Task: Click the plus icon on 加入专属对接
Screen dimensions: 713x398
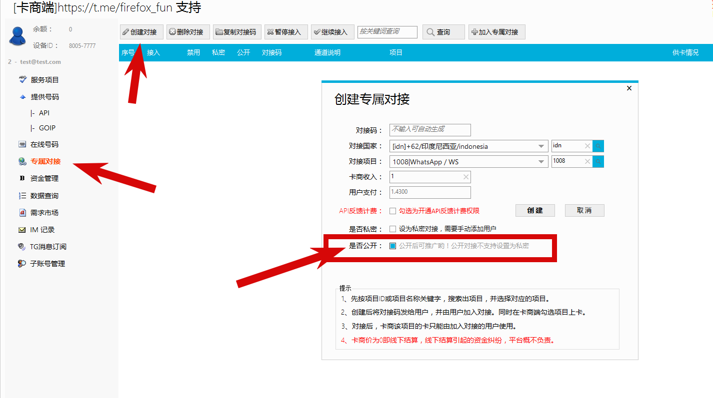Action: tap(474, 32)
